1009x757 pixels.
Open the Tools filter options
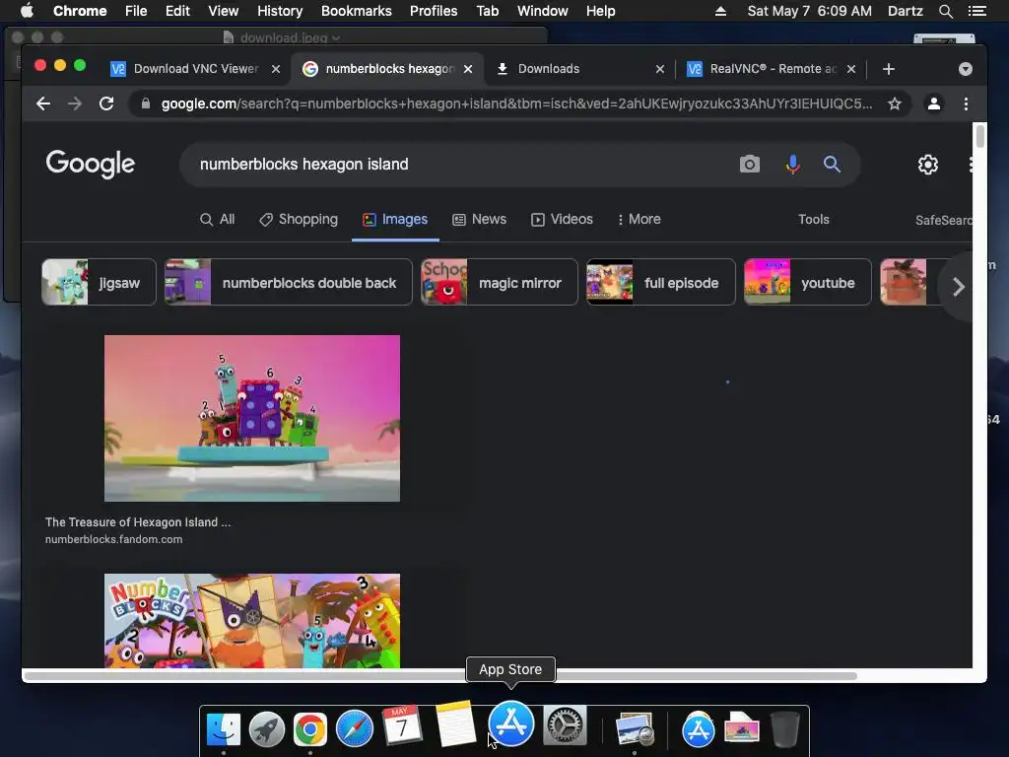813,219
